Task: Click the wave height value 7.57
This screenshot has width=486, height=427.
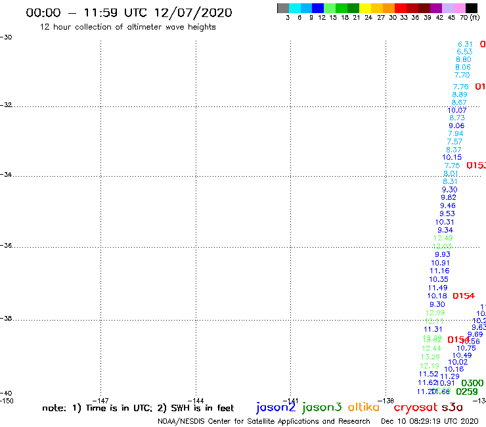Action: click(x=454, y=141)
